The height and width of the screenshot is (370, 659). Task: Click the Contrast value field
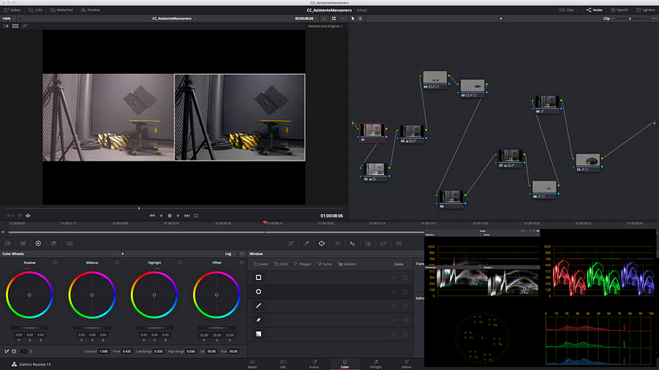(x=102, y=352)
